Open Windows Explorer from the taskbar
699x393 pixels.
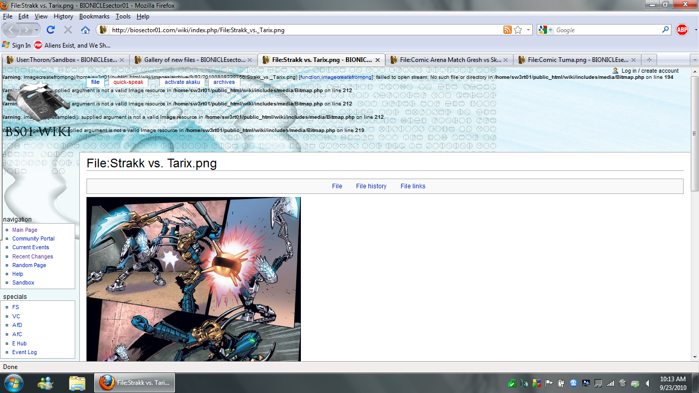tap(77, 383)
